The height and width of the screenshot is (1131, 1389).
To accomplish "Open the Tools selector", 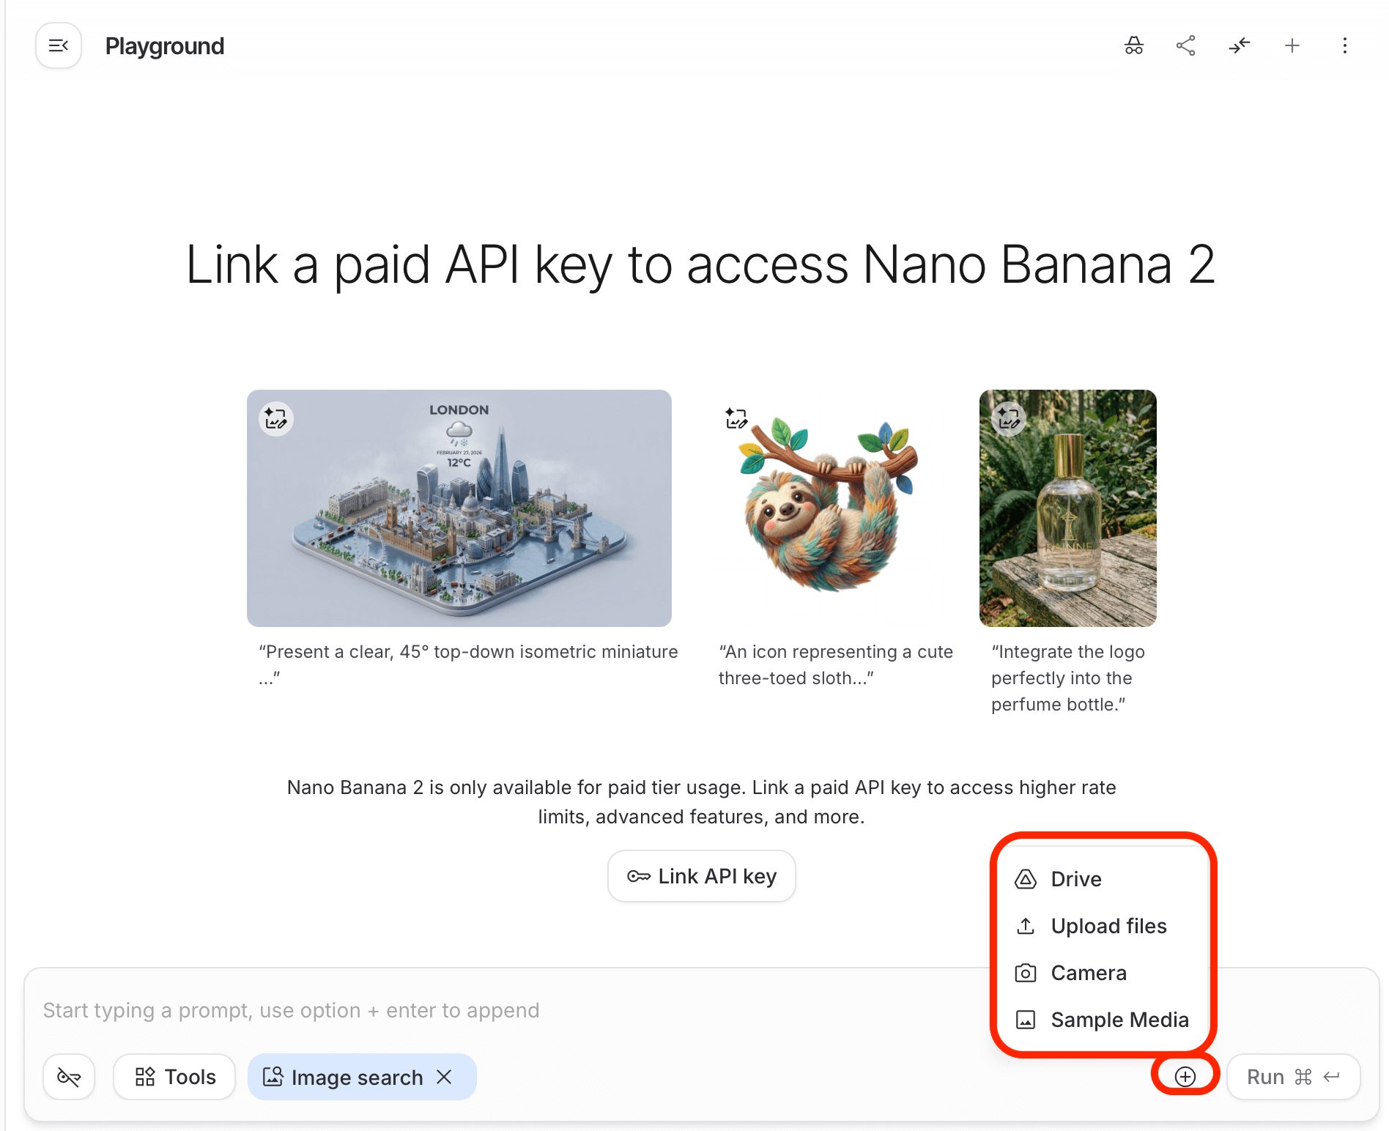I will click(x=175, y=1077).
